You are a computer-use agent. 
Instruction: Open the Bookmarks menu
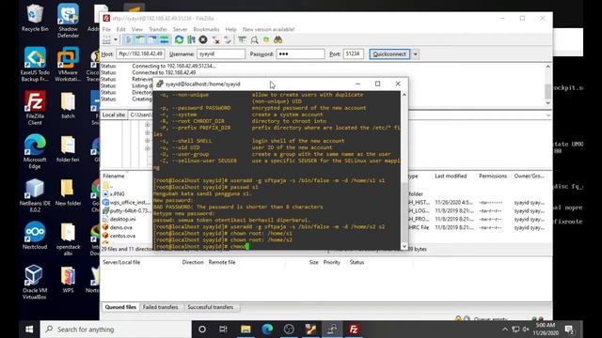point(206,29)
